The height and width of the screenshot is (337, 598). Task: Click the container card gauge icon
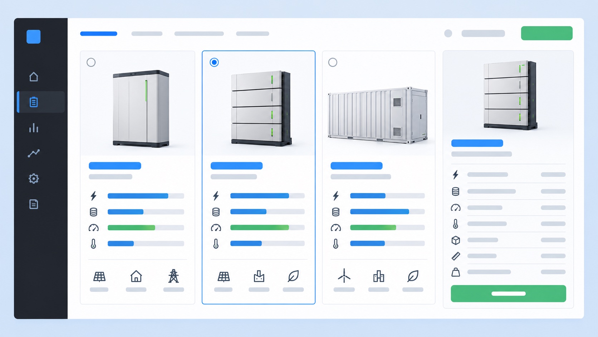[x=335, y=228]
